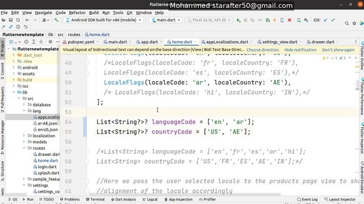This screenshot has height=204, width=364.
Task: Open the AVD/Device Manager icon
Action: 299,20
